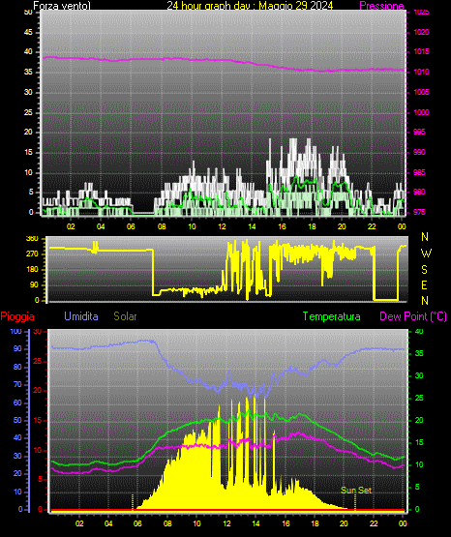Select the Solar legend label
This screenshot has height=537, width=451.
tap(126, 316)
